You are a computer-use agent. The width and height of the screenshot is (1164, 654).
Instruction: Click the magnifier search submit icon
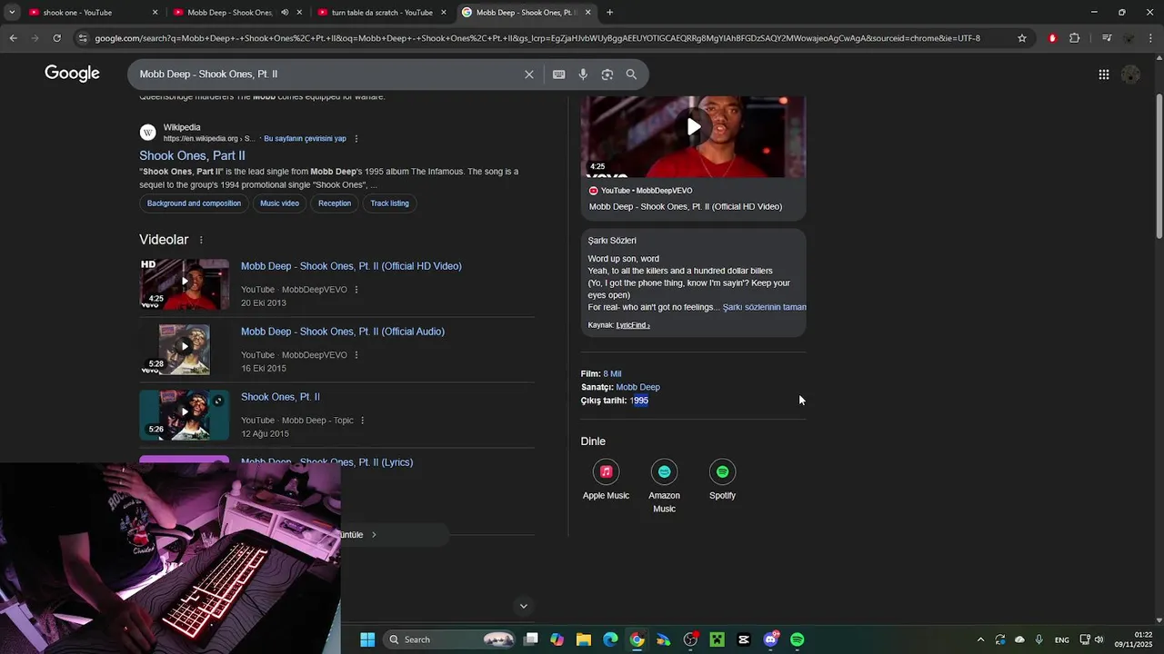631,74
